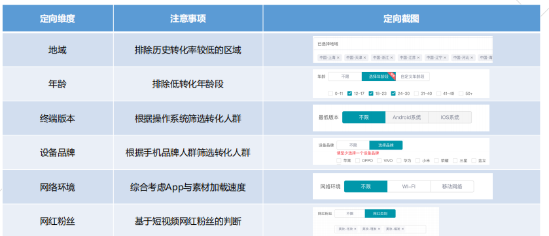Click the 网络环境 dimension cell

point(58,187)
